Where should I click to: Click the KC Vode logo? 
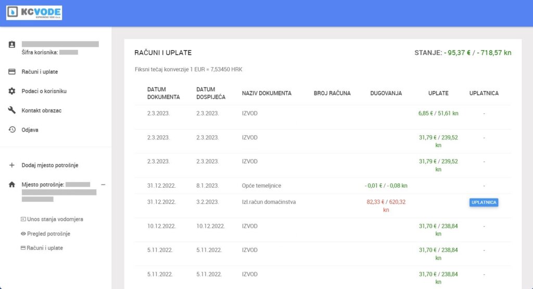[x=34, y=13]
